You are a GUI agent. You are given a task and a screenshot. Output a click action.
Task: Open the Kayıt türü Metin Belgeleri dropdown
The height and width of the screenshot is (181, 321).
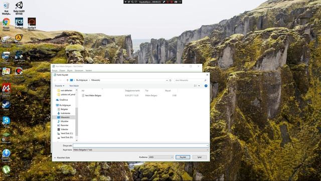[x=141, y=150]
